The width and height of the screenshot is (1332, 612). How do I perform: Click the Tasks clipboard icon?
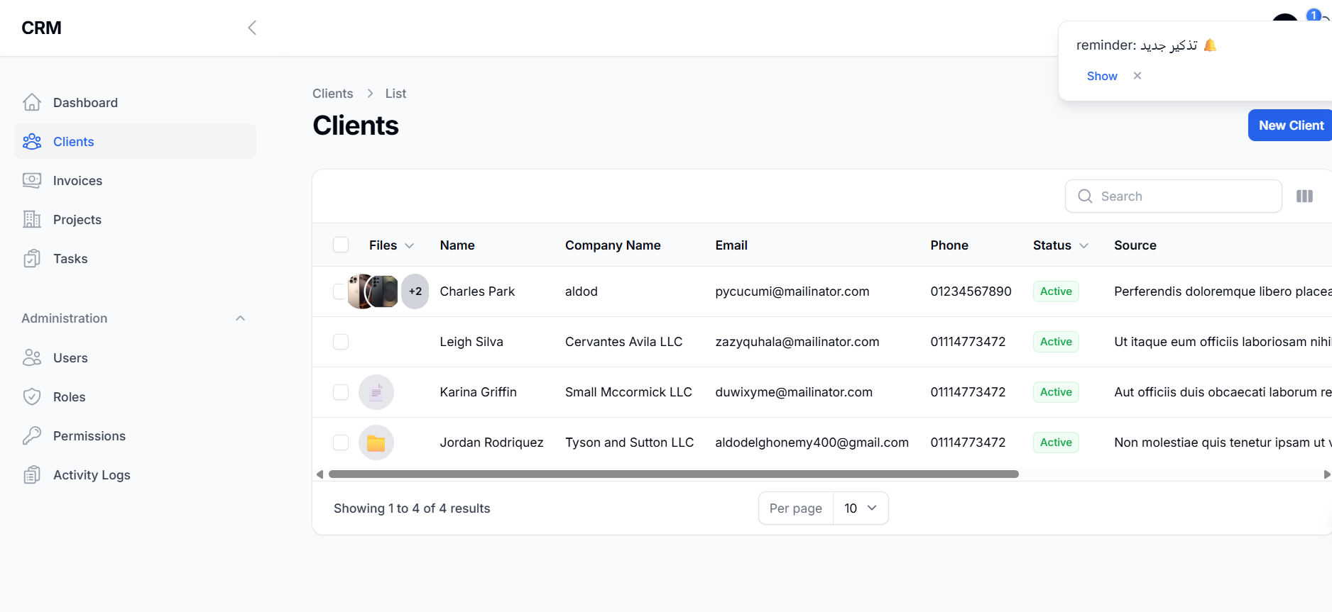pos(32,258)
